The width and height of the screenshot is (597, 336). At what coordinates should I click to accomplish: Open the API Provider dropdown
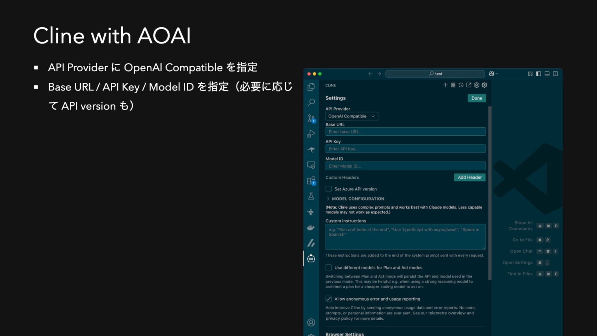pos(351,116)
